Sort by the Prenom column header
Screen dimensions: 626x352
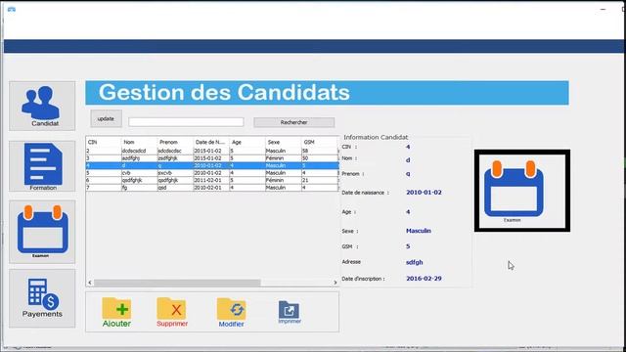tap(175, 142)
